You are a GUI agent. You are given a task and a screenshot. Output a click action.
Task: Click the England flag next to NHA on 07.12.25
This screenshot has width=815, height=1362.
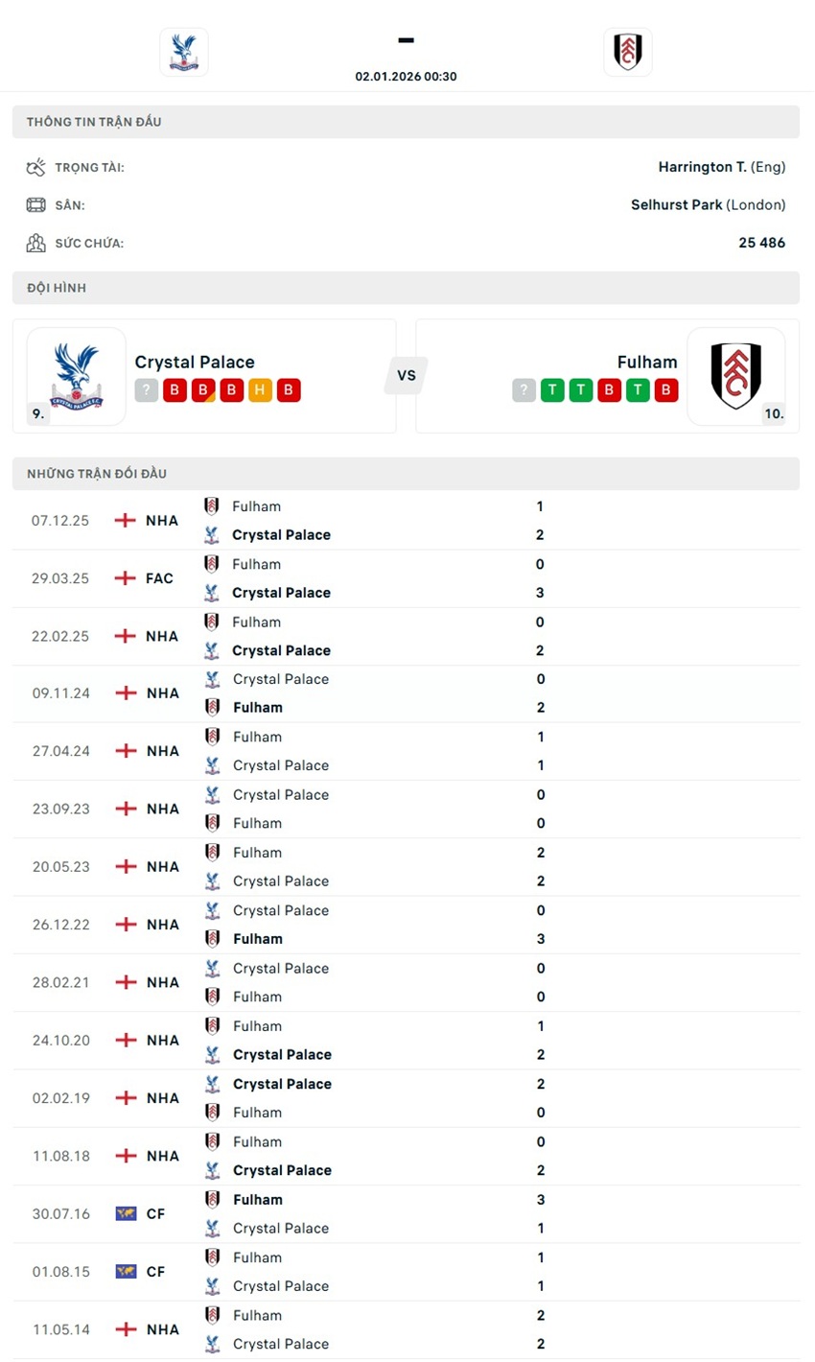point(123,520)
